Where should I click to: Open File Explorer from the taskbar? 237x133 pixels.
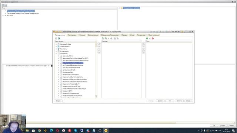(27, 130)
